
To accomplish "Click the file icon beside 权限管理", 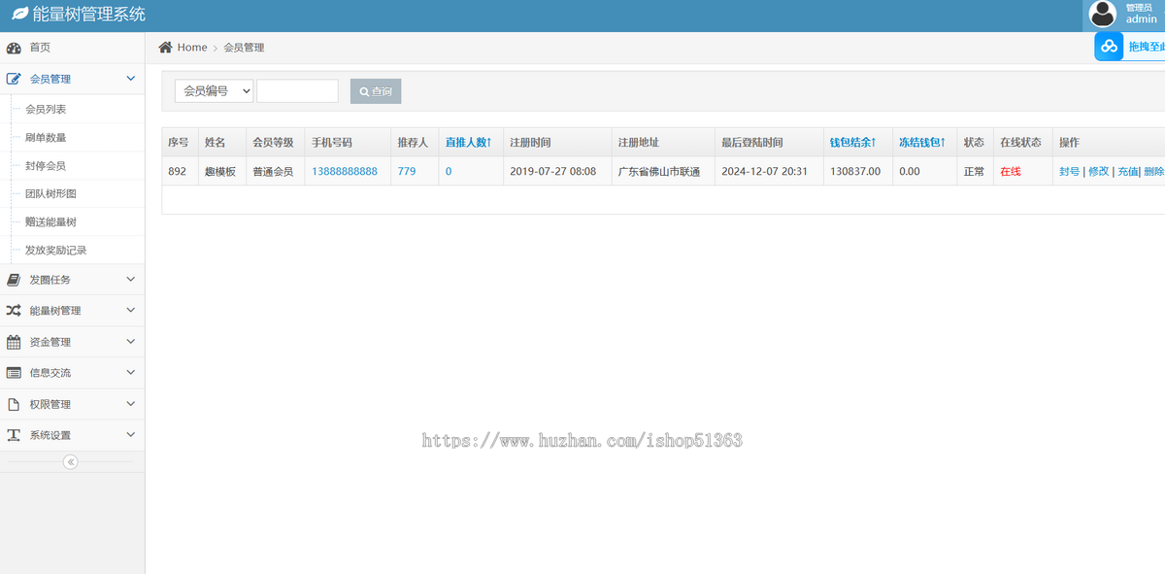I will pyautogui.click(x=14, y=404).
